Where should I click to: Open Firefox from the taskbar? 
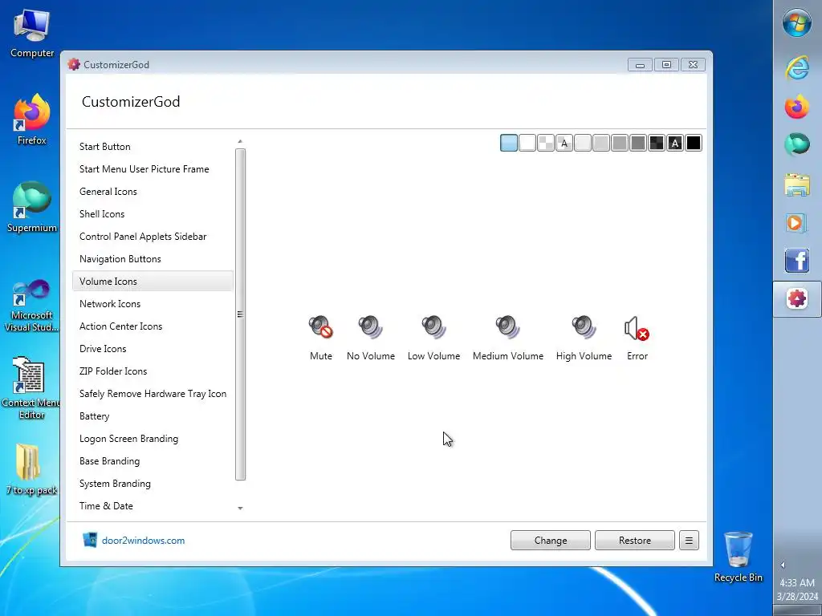tap(797, 107)
